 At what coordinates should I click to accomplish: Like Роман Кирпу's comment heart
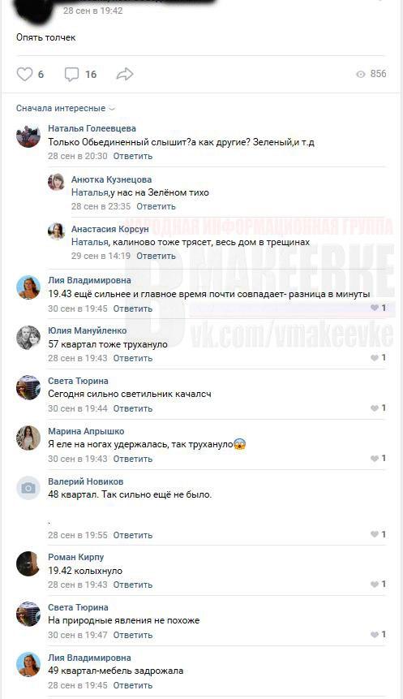[x=375, y=584]
